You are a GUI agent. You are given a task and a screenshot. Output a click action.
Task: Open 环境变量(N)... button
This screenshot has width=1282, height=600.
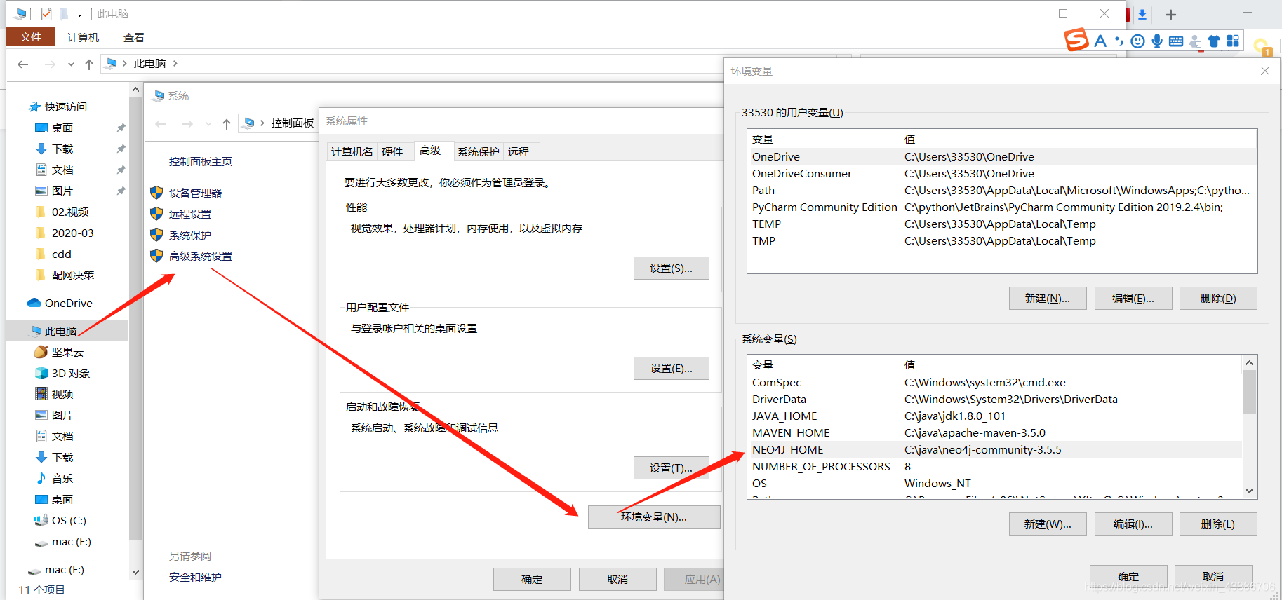[654, 517]
